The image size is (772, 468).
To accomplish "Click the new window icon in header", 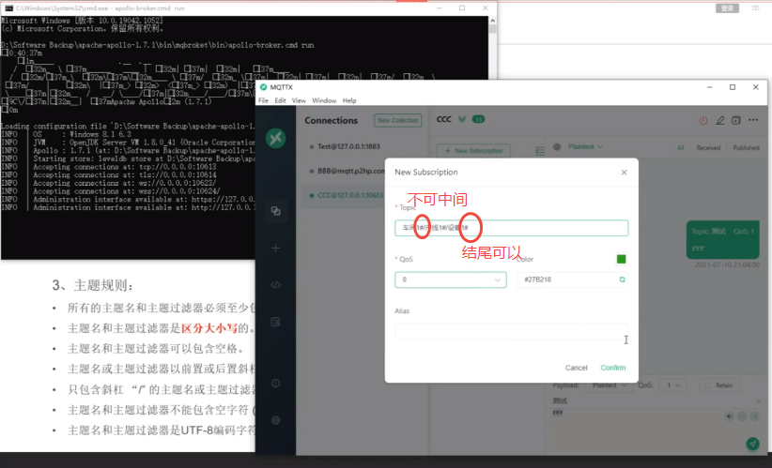I will pyautogui.click(x=736, y=120).
